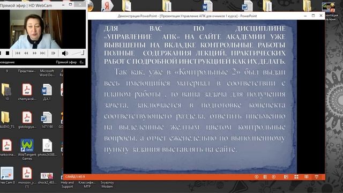The height and width of the screenshot is (193, 343).
Task: Start Slide Show from the status bar icon
Action: 316,177
